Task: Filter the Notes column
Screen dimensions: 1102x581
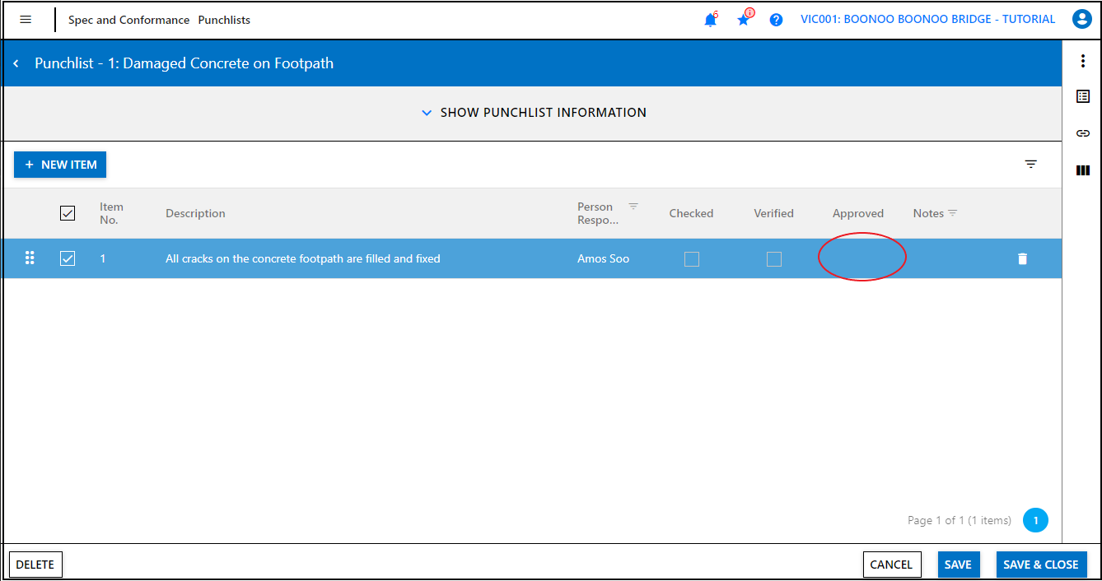Action: [x=953, y=213]
